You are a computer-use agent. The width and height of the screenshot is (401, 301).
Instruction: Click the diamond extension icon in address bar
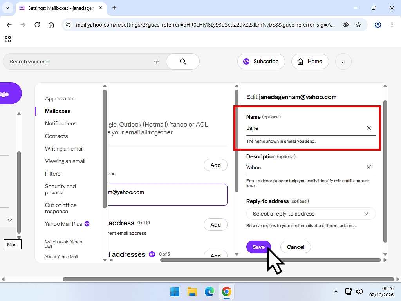[x=346, y=25]
